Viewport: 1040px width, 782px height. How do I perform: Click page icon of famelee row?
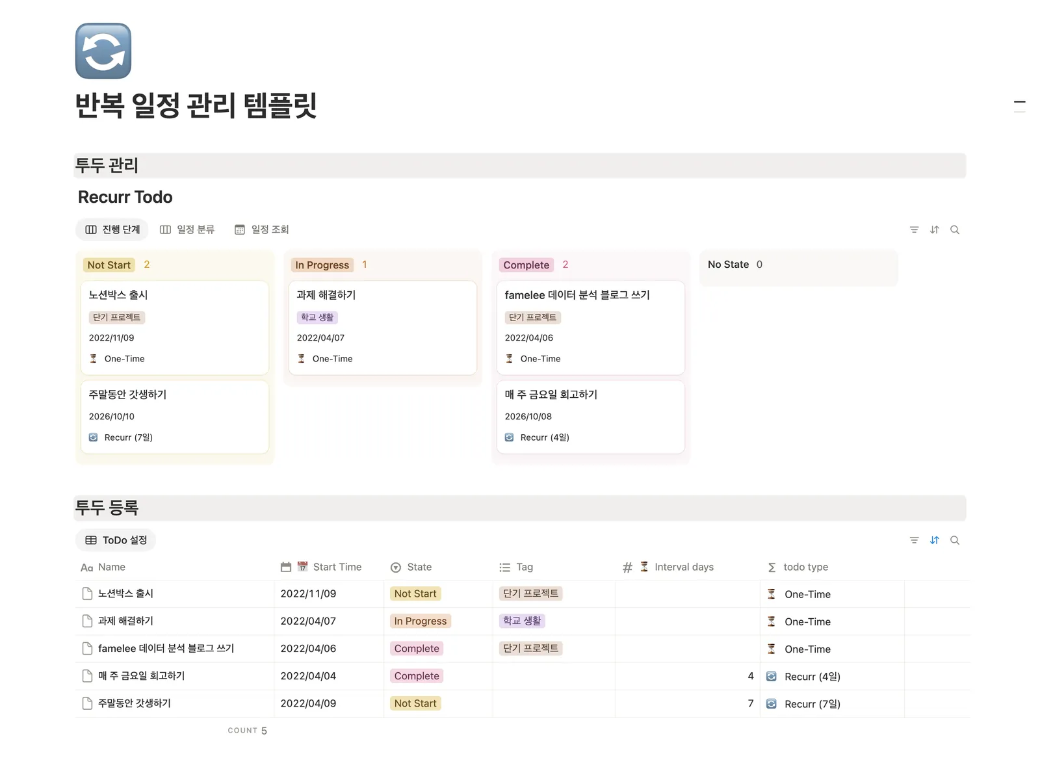point(87,649)
